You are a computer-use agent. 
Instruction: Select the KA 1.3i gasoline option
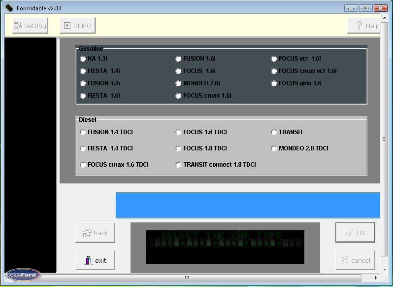tap(83, 59)
